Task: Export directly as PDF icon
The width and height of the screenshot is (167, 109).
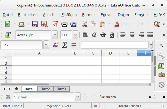Action: point(55,24)
